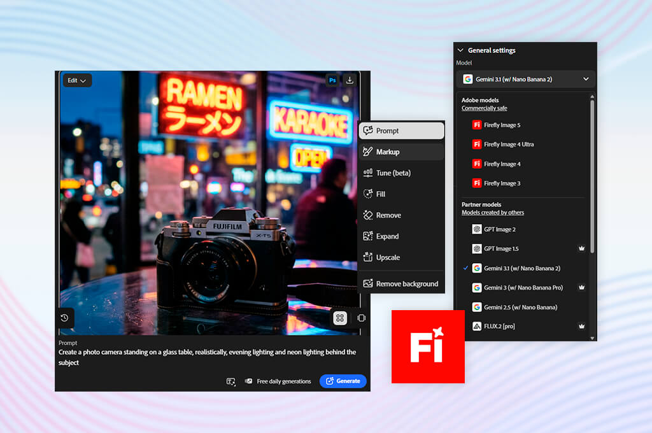Image resolution: width=652 pixels, height=433 pixels.
Task: Choose Markup from the edit menu
Action: click(x=401, y=152)
